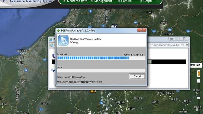Click the 'Updating Your Windows System' message
This screenshot has width=203, height=114.
point(86,39)
